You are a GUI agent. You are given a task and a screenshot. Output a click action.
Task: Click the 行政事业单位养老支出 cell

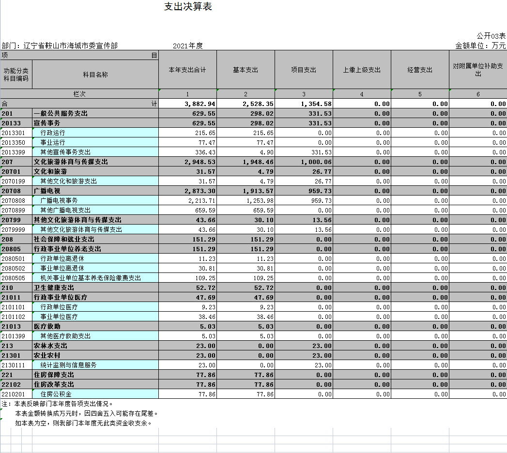pos(95,249)
